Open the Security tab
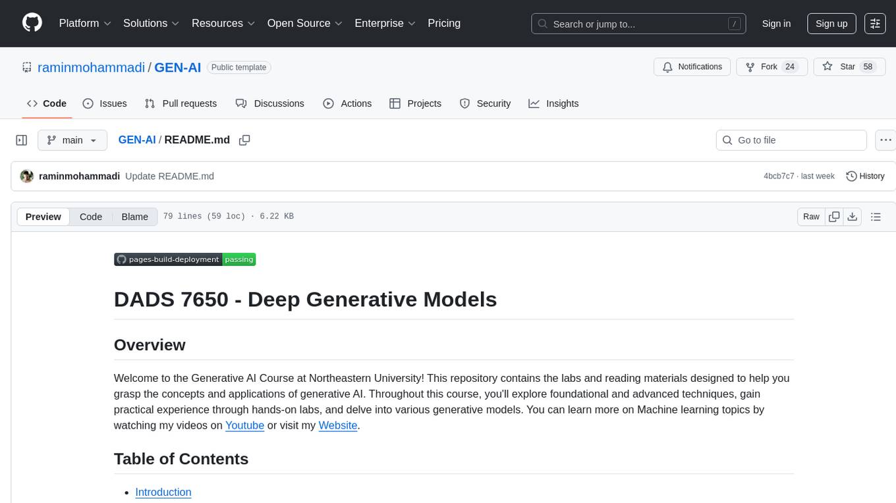This screenshot has height=503, width=896. [x=485, y=103]
